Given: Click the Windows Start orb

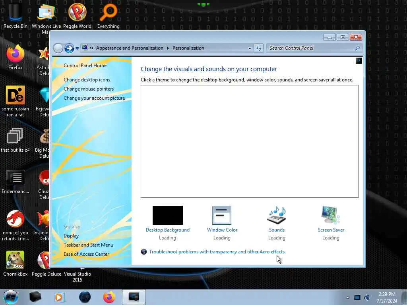Looking at the screenshot, I should click(x=10, y=297).
